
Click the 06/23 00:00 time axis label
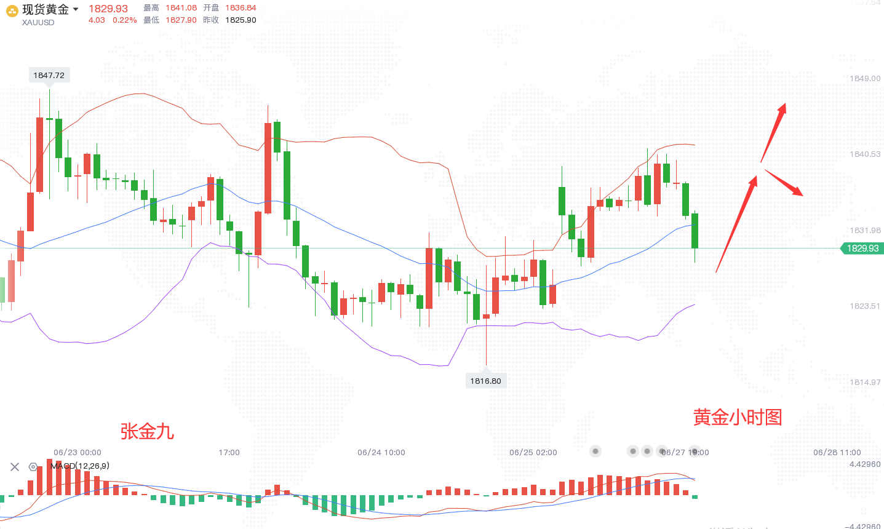78,453
